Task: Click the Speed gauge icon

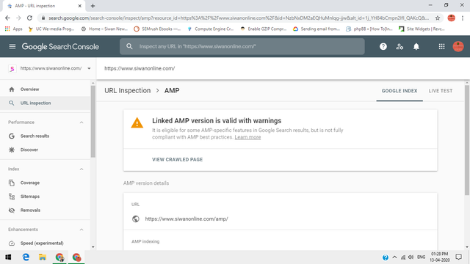Action: click(x=12, y=243)
